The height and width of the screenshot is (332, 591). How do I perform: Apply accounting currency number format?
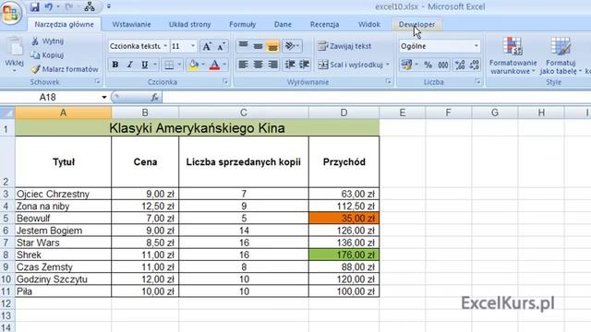[406, 65]
